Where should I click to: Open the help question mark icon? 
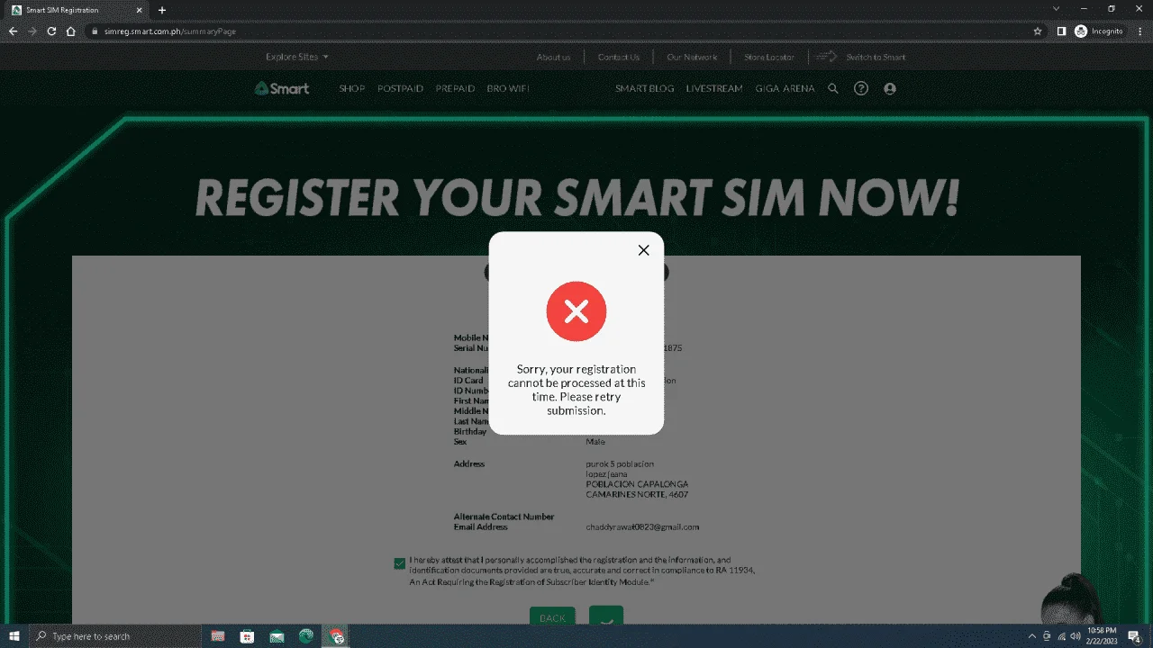click(861, 88)
